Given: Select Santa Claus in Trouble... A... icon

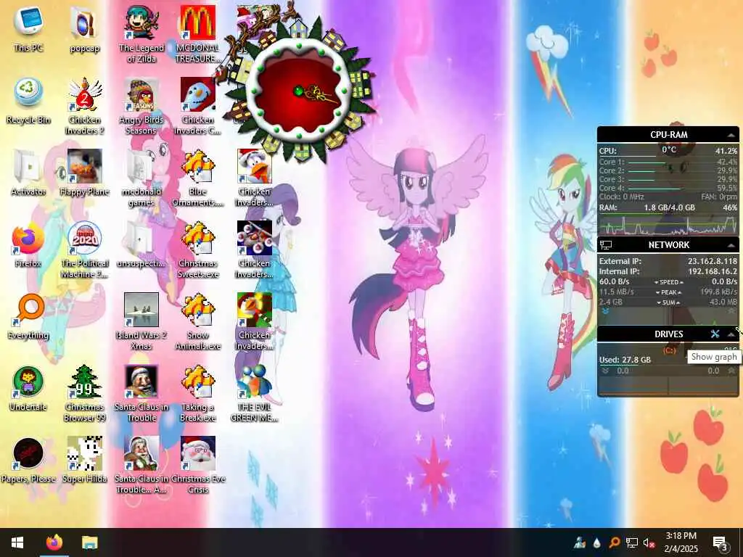Looking at the screenshot, I should pyautogui.click(x=141, y=466).
